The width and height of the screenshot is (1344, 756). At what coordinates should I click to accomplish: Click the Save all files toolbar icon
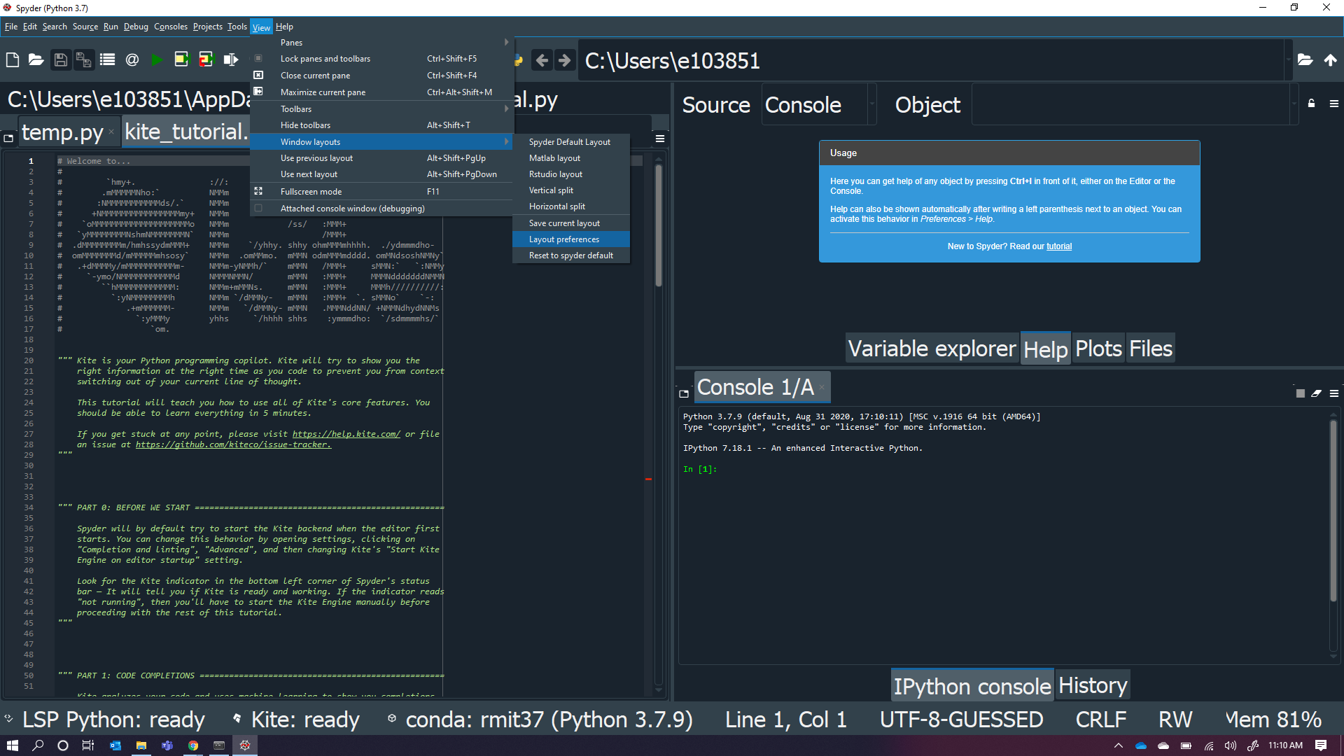pyautogui.click(x=84, y=60)
